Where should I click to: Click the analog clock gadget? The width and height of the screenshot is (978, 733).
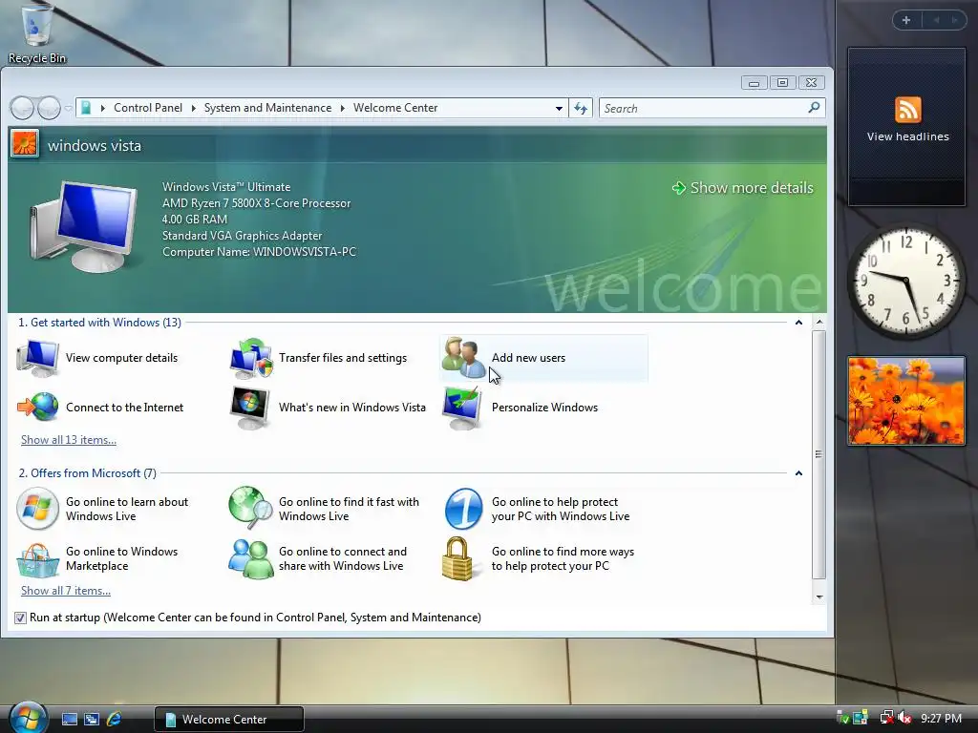[905, 282]
